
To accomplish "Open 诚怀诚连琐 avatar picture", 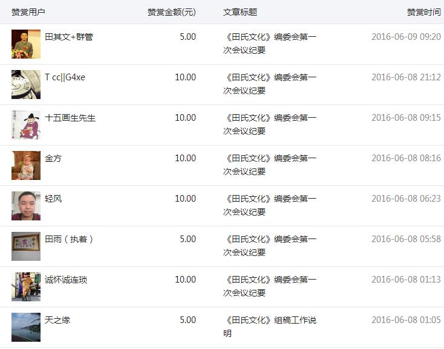I will click(x=26, y=287).
